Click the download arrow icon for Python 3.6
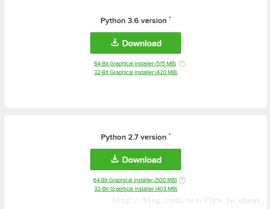 point(115,42)
